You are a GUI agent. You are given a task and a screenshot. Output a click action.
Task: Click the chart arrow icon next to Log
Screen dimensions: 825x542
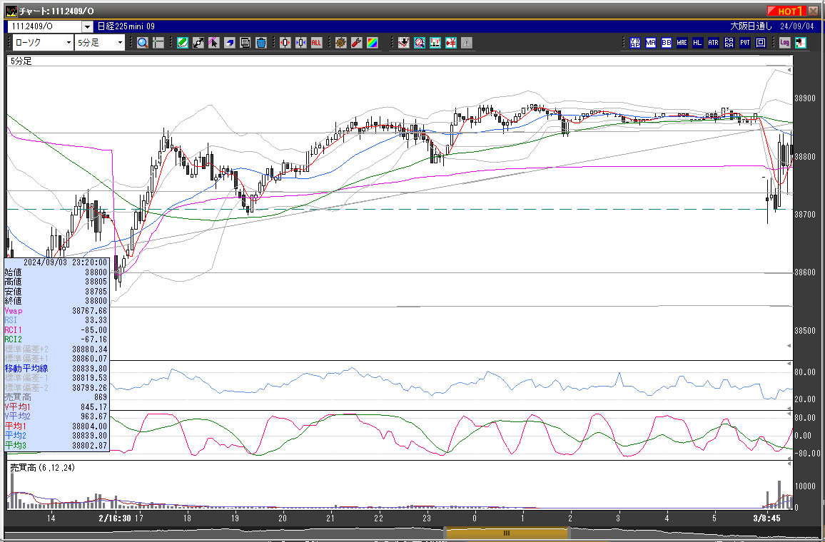pos(801,43)
